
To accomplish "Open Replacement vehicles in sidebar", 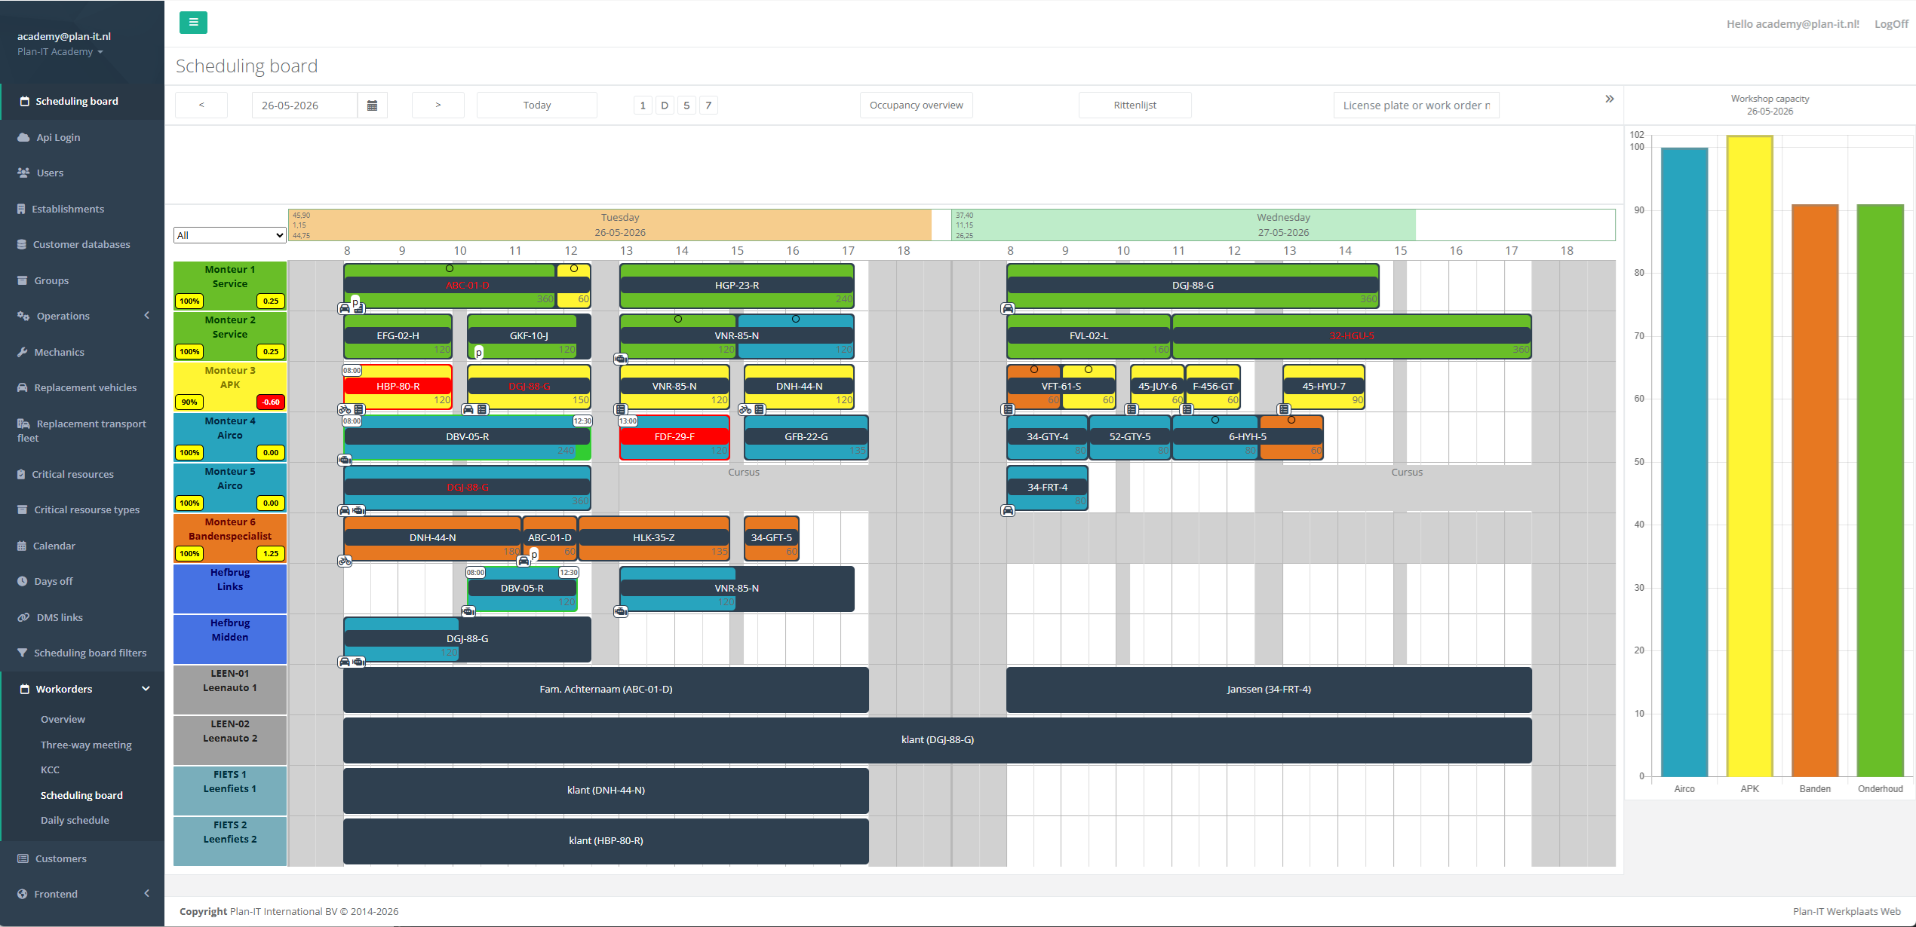I will (x=85, y=387).
